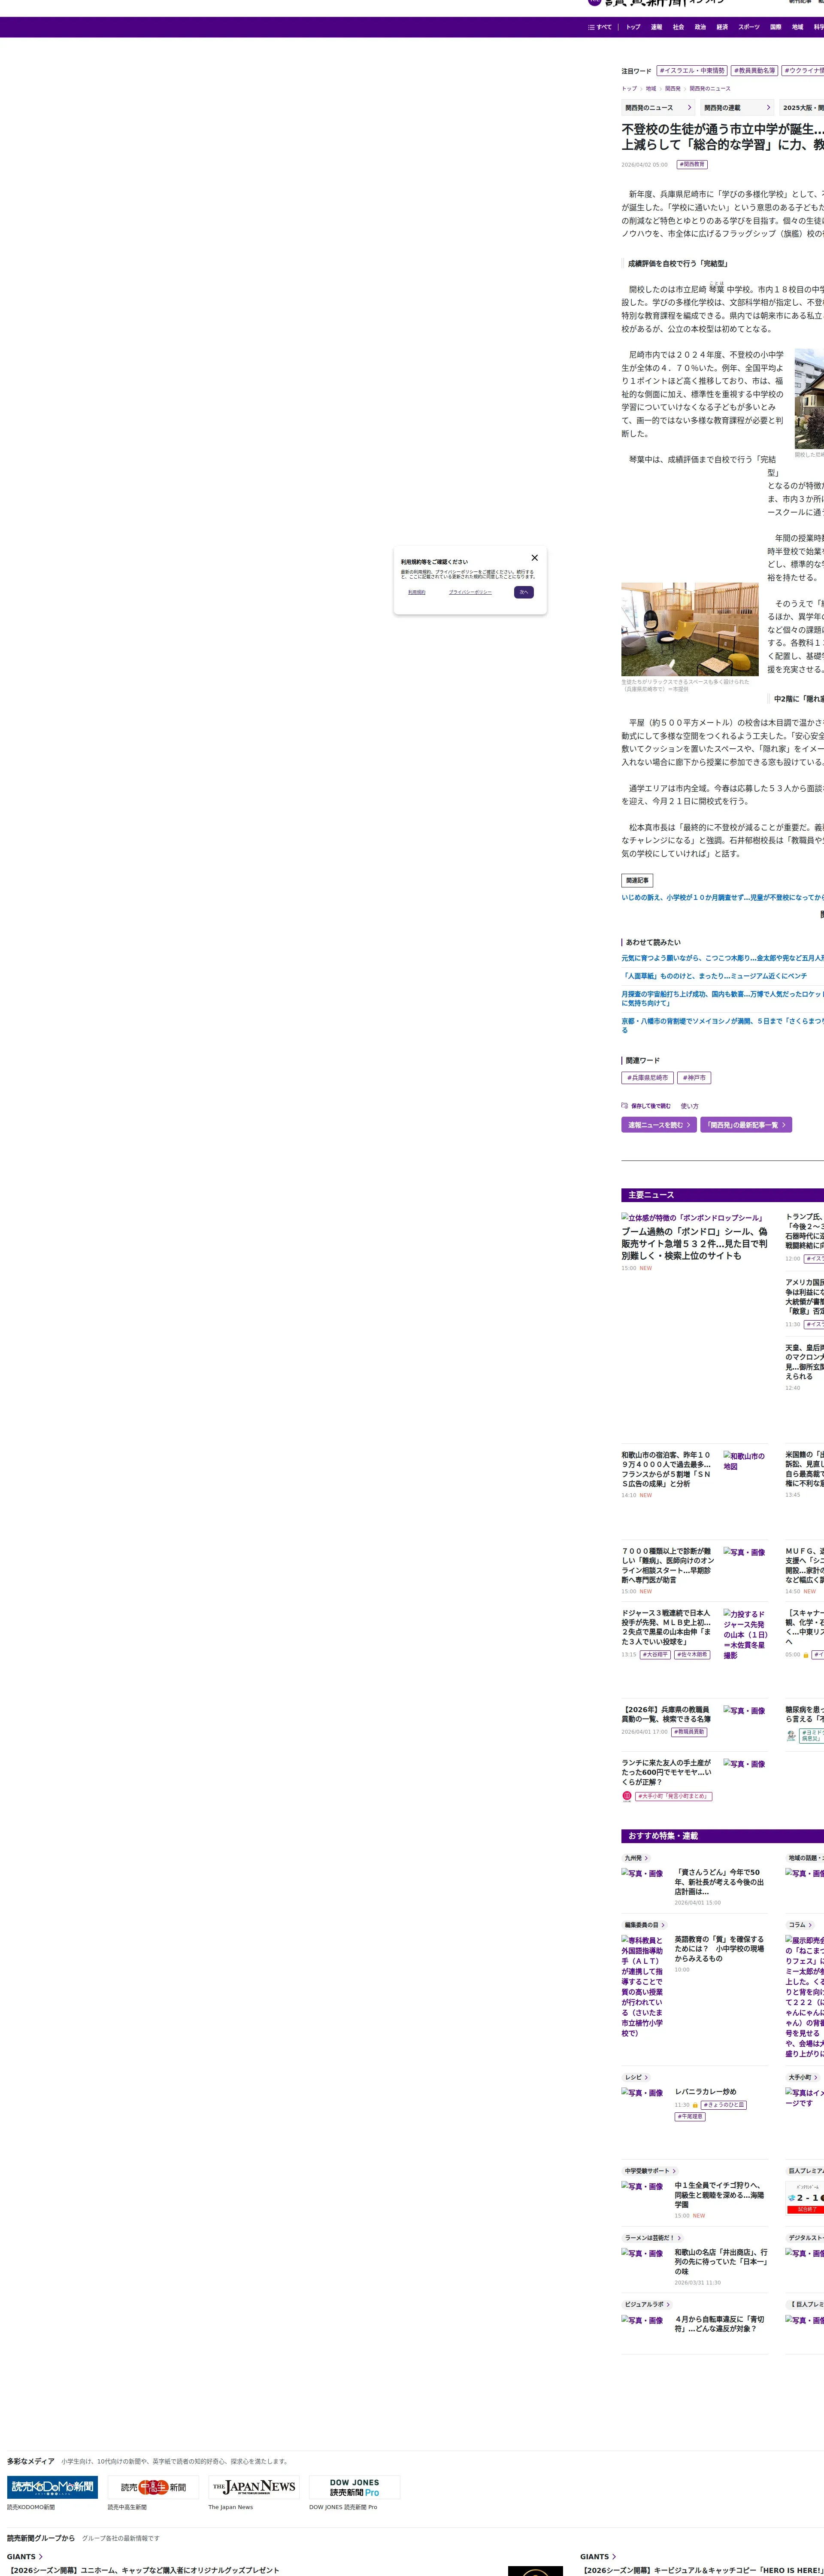The height and width of the screenshot is (2576, 824).
Task: Click the #イスラエル・中東情勢 hot word tag
Action: 692,71
